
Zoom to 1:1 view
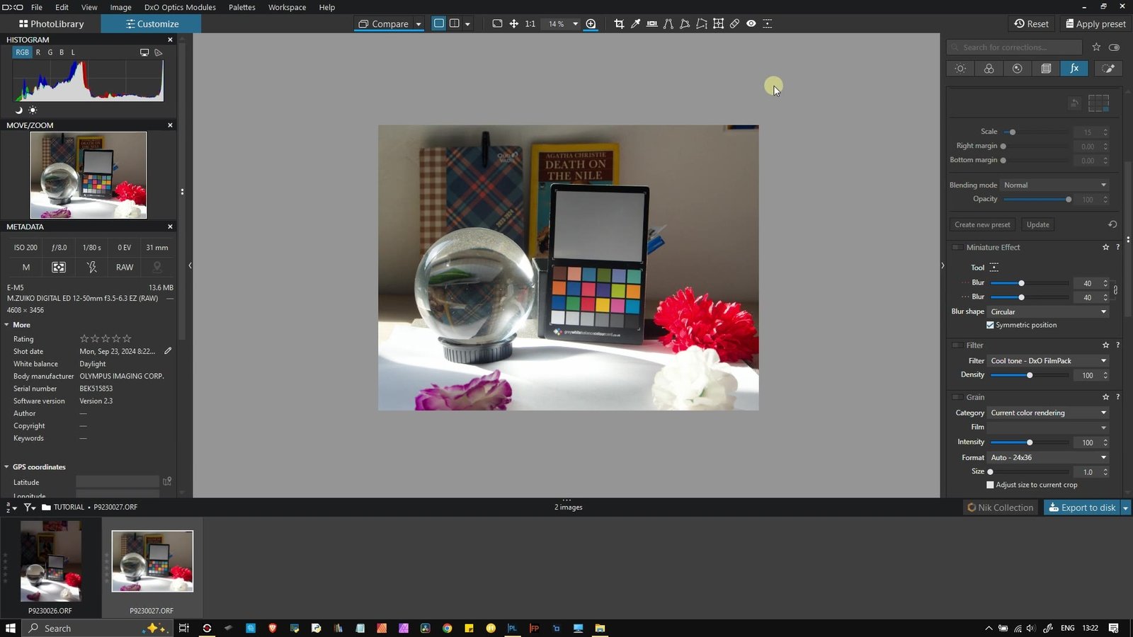[x=530, y=23]
